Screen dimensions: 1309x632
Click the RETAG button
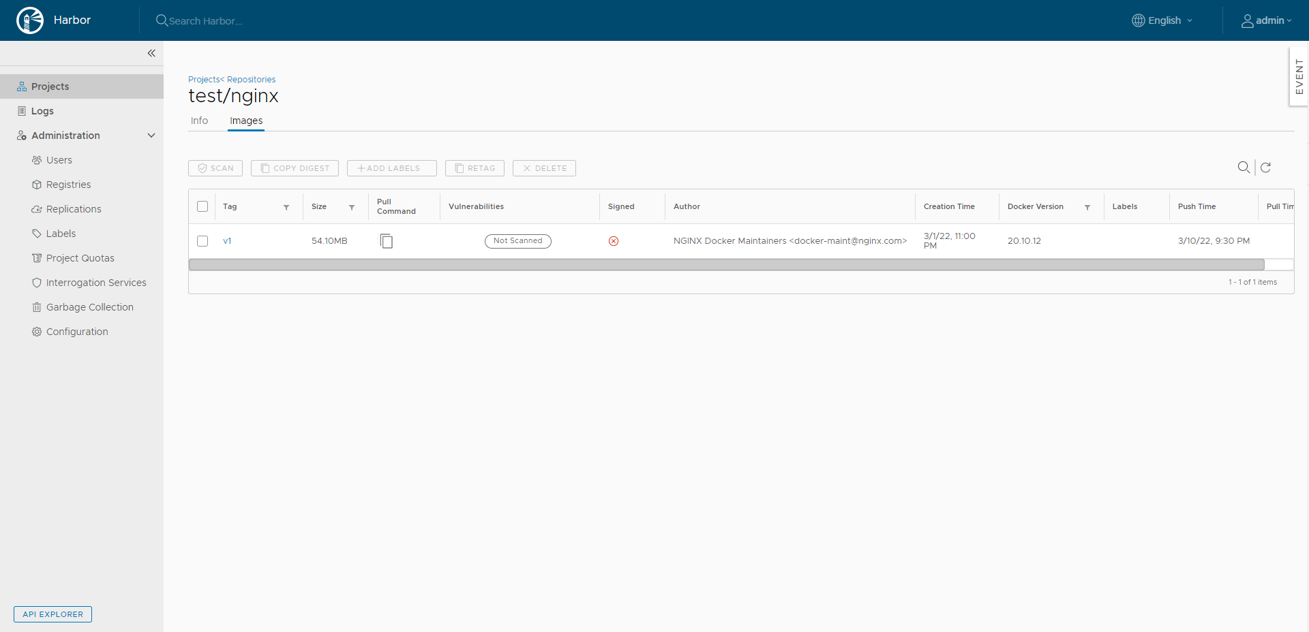coord(475,168)
